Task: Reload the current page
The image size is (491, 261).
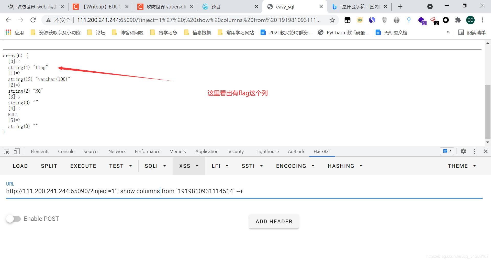Action: 33,20
